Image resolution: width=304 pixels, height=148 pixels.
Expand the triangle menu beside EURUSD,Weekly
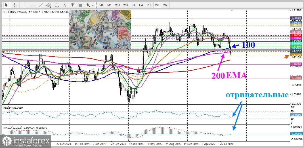[4, 12]
